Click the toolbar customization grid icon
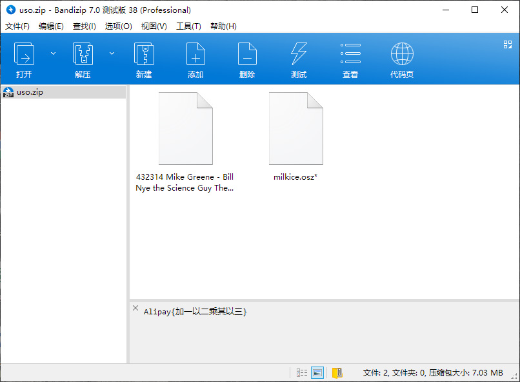The image size is (520, 382). point(507,44)
